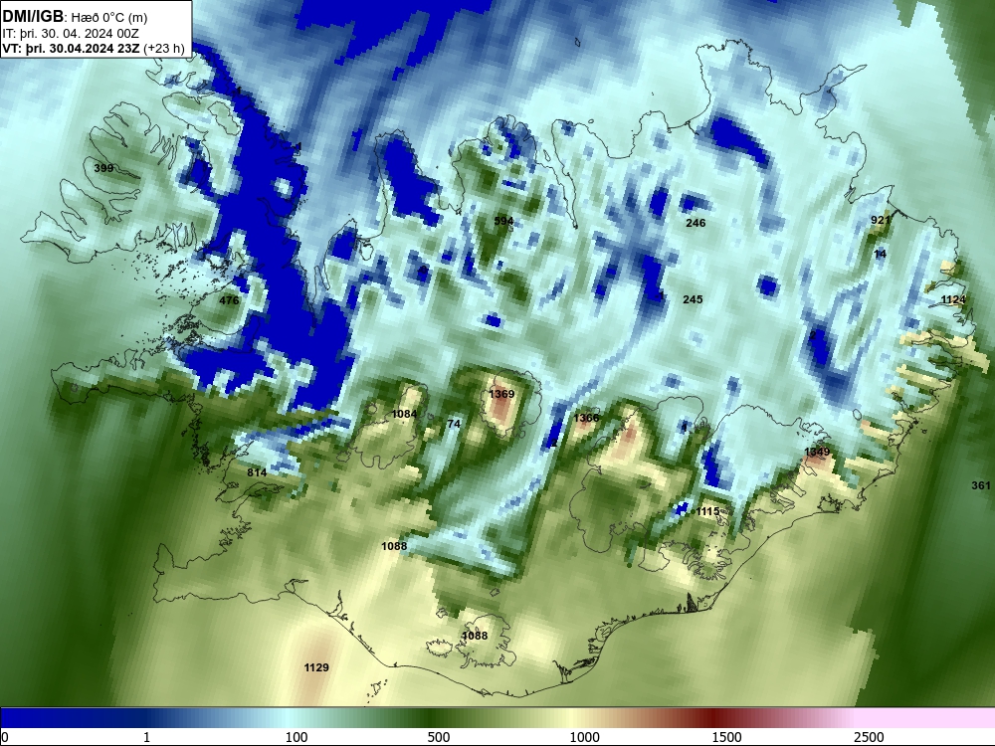The width and height of the screenshot is (995, 746).
Task: Select the 1129 label on the map
Action: pyautogui.click(x=316, y=667)
